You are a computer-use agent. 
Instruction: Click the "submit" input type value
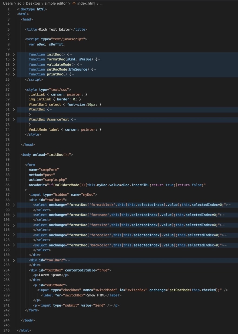click(71, 305)
